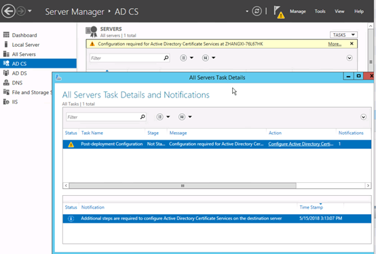The height and width of the screenshot is (254, 376).
Task: Maximize the All Servers Task Details window
Action: [359, 76]
